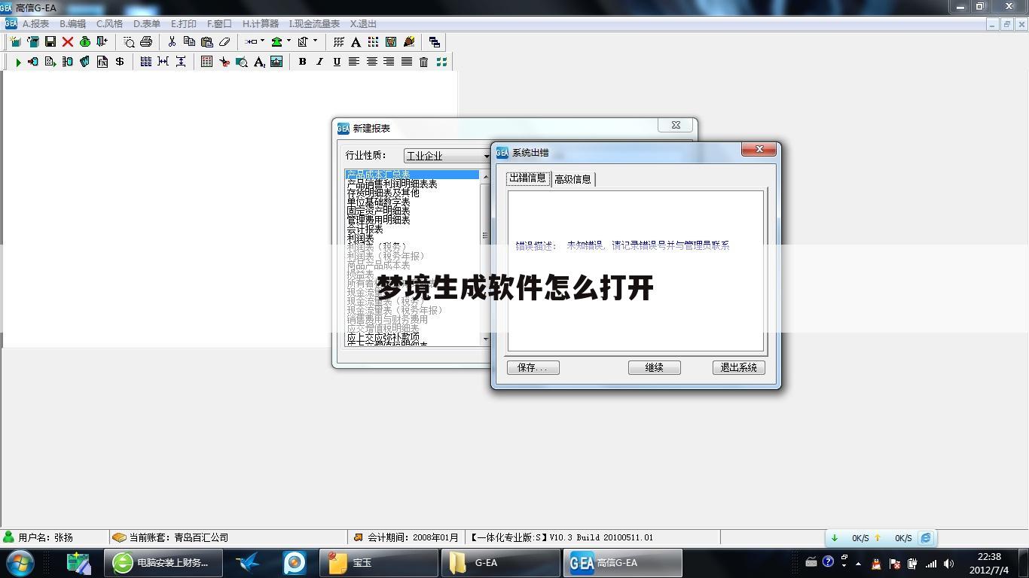Click the paintbrush icon in top toolbar
This screenshot has height=578, width=1029.
point(409,42)
